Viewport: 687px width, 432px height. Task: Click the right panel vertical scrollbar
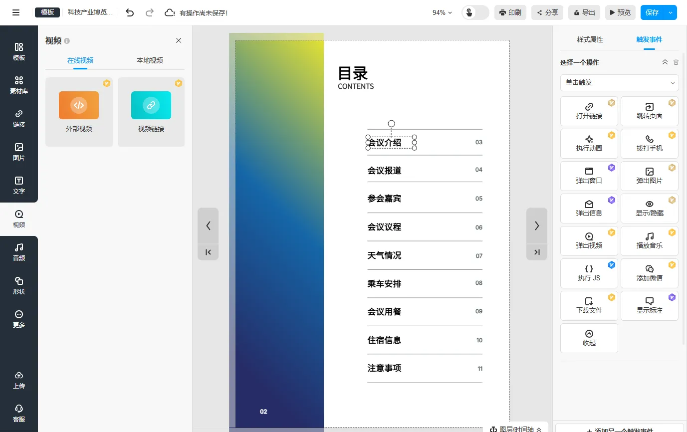(x=684, y=198)
